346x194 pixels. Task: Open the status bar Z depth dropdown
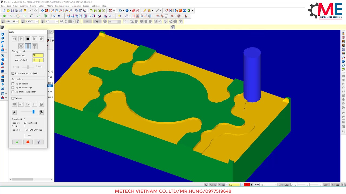click(241, 185)
